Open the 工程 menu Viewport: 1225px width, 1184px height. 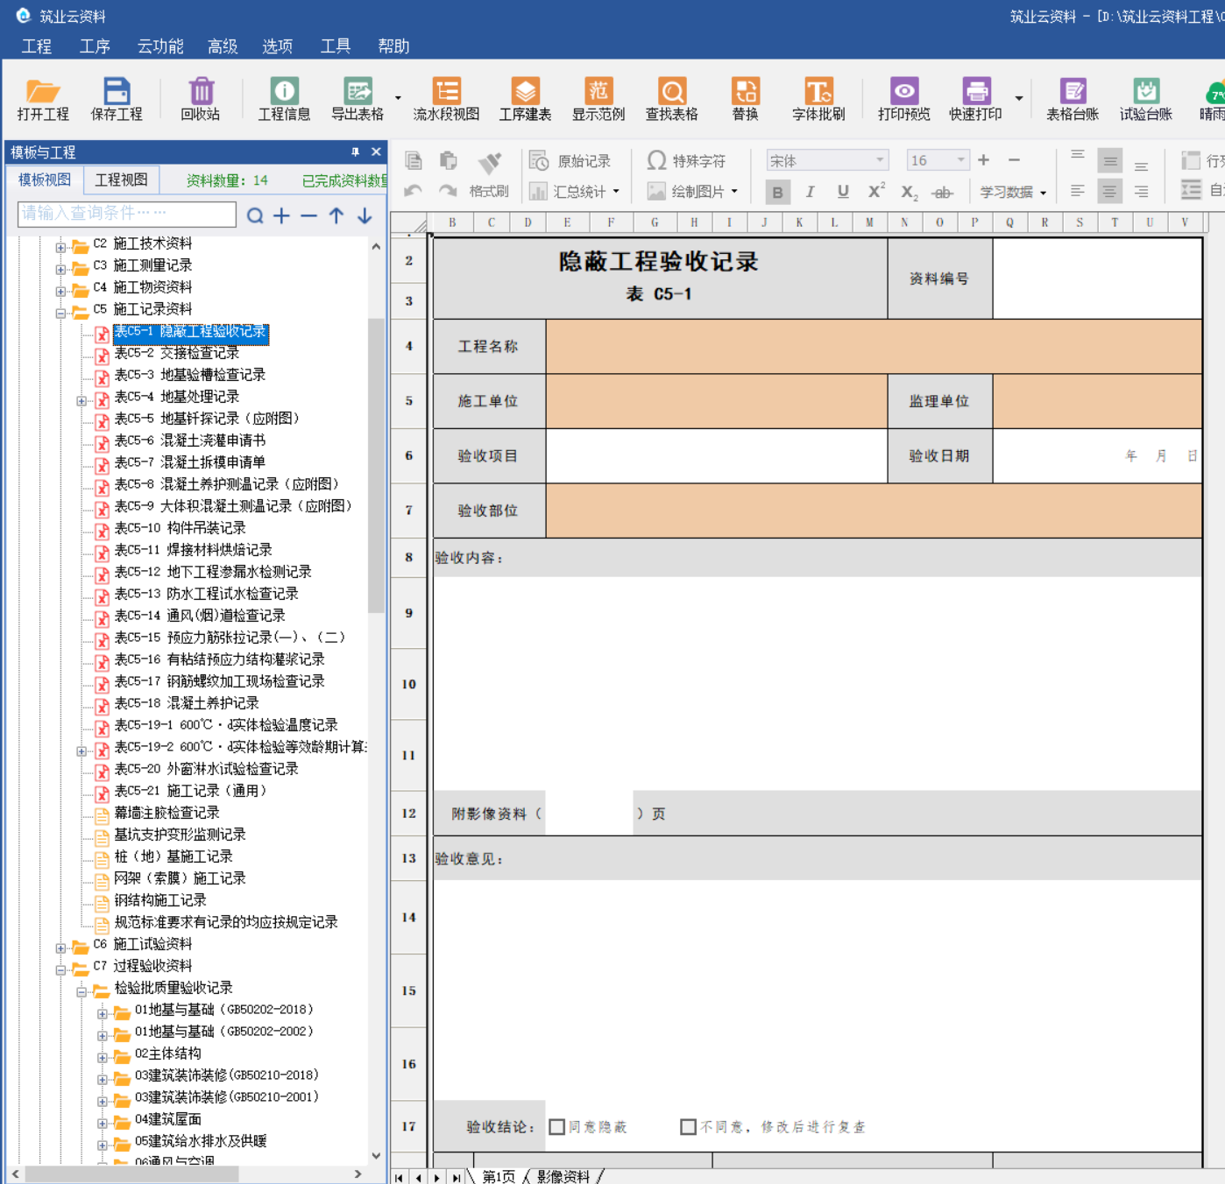[37, 46]
